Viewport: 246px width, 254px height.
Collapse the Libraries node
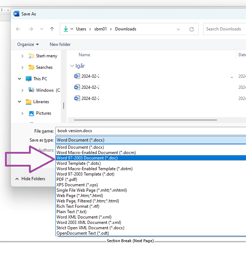pos(19,102)
